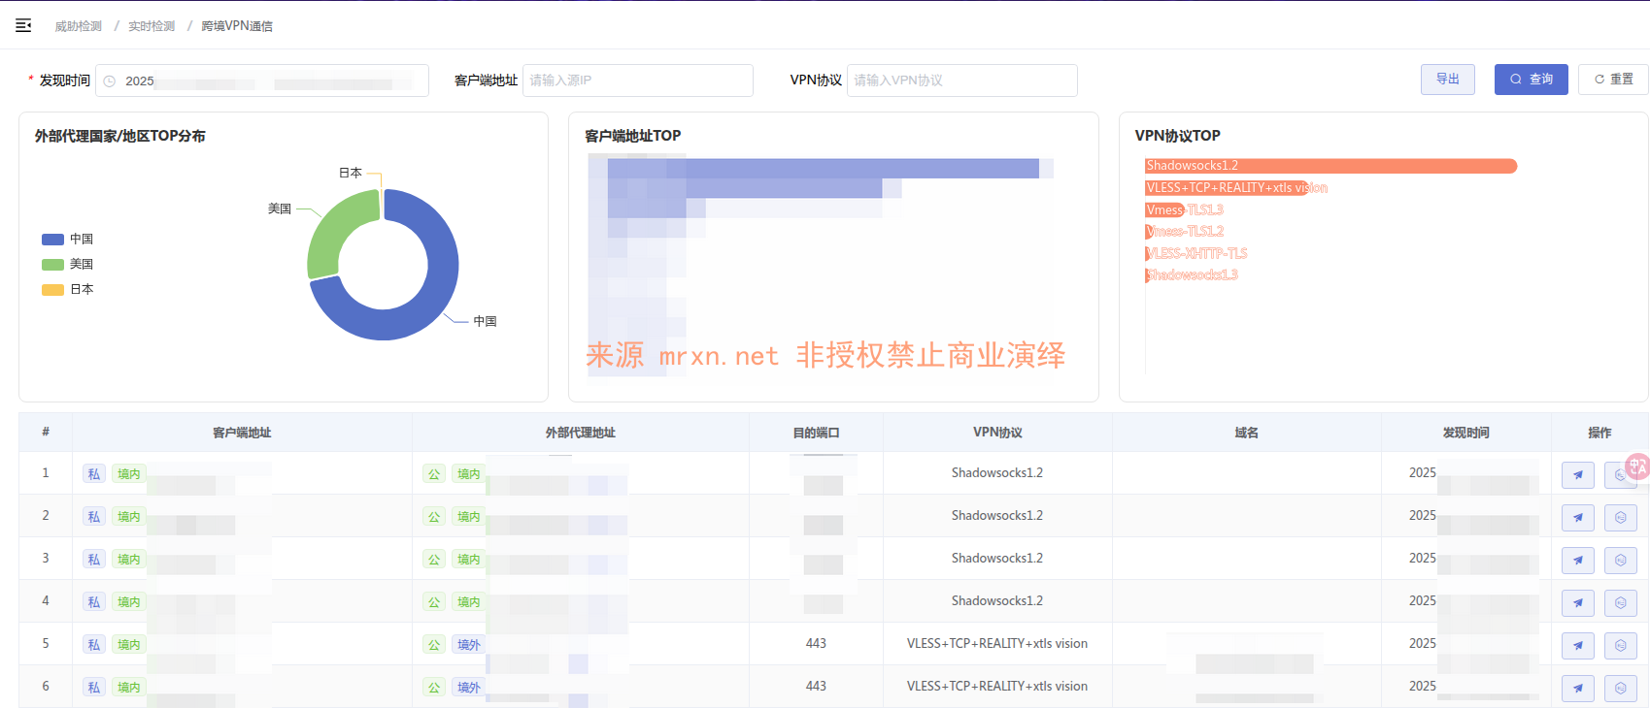Click the VLESS-XHTTP-TLS label in VPN协议TOP
The height and width of the screenshot is (708, 1650).
tap(1196, 253)
